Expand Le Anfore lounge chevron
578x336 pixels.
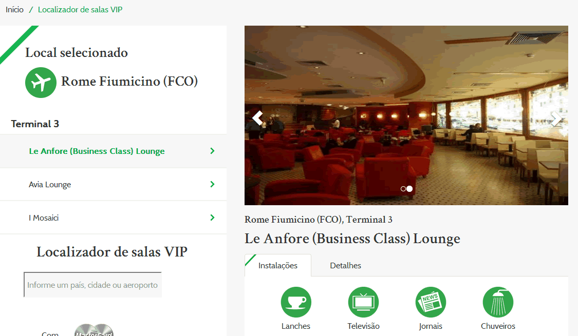pyautogui.click(x=212, y=151)
